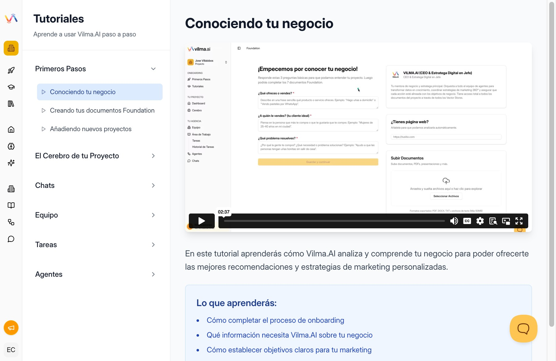
Task: Play the tutorial video
Action: [202, 221]
